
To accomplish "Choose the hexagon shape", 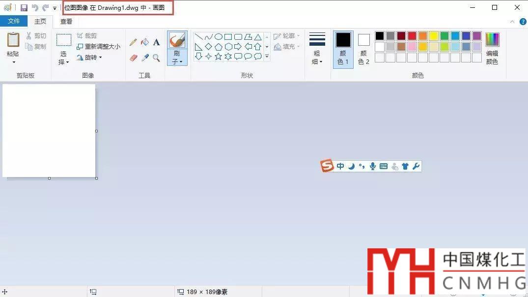I will point(228,47).
